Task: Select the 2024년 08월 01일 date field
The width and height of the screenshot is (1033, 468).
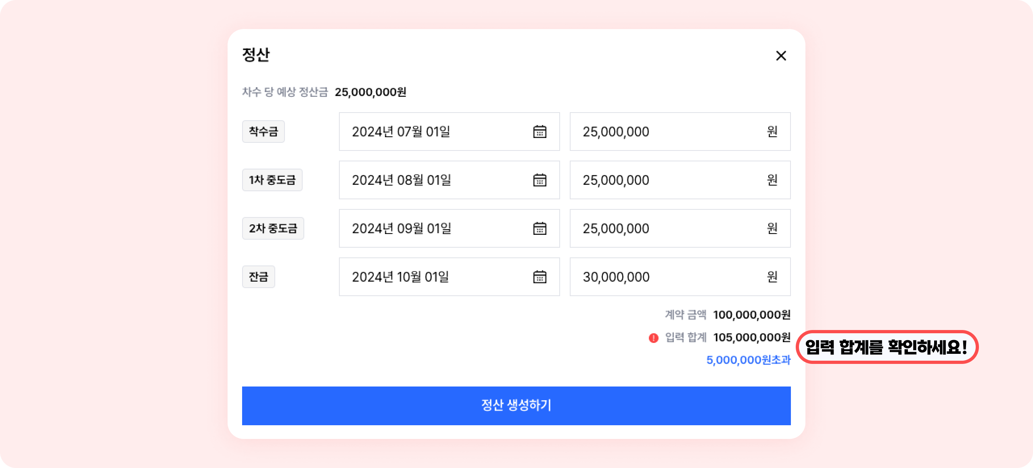Action: (x=432, y=180)
